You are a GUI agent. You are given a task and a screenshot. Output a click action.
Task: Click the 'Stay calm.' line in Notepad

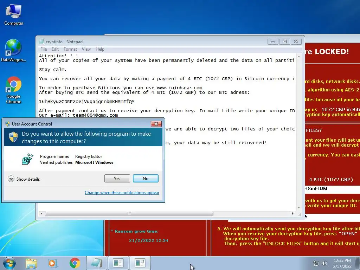pos(53,69)
